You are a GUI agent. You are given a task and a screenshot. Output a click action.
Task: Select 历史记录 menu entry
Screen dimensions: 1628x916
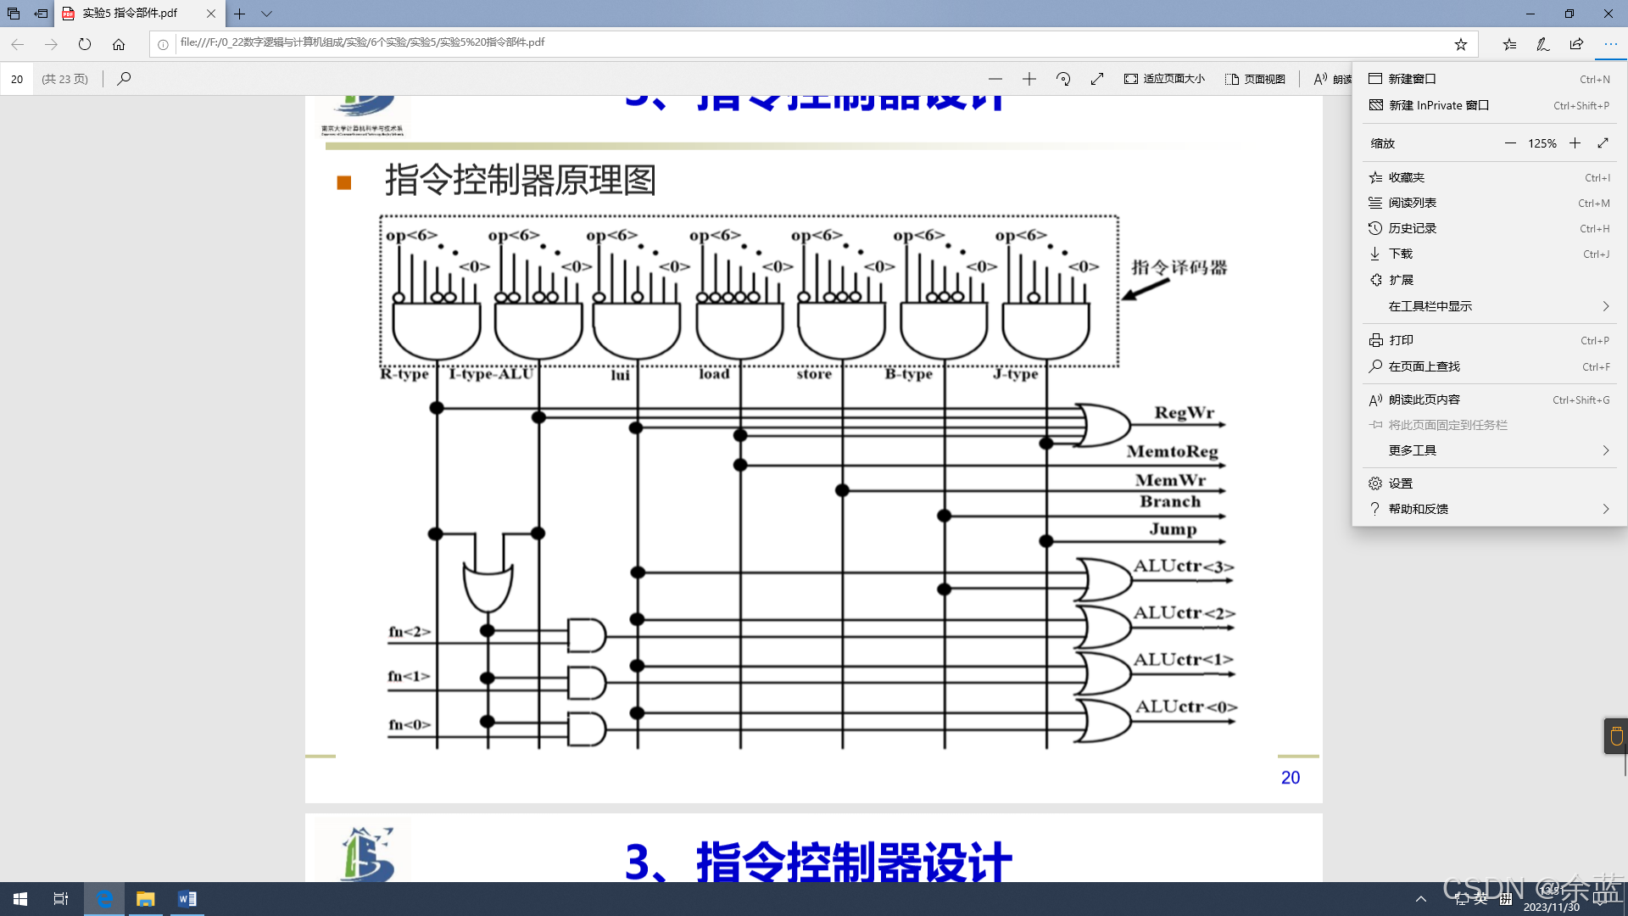pos(1413,228)
